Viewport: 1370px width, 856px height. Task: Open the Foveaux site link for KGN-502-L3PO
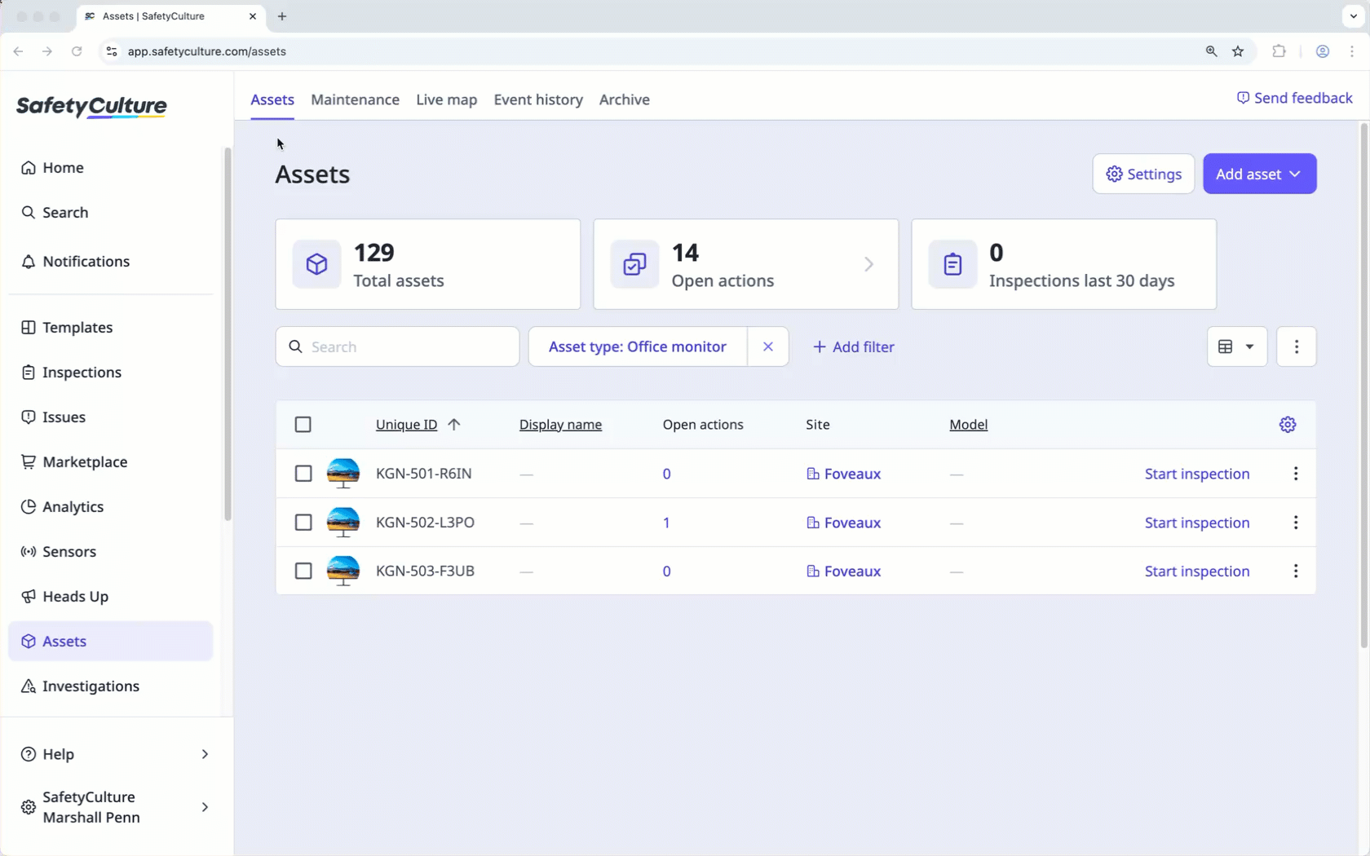[843, 523]
